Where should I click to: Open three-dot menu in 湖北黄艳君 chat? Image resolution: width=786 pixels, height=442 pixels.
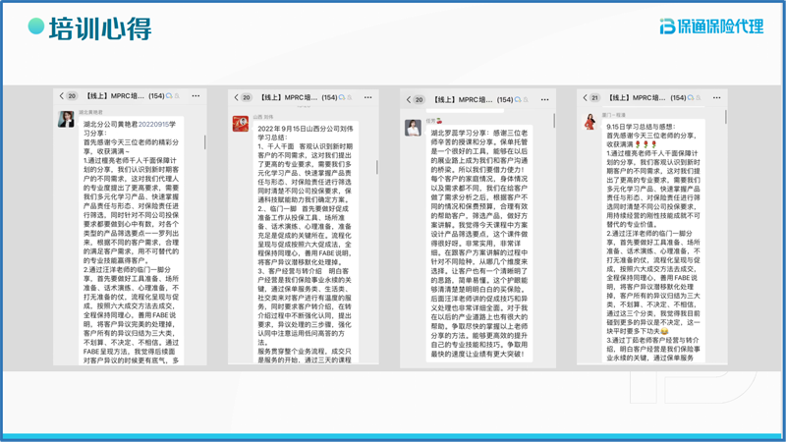click(196, 96)
